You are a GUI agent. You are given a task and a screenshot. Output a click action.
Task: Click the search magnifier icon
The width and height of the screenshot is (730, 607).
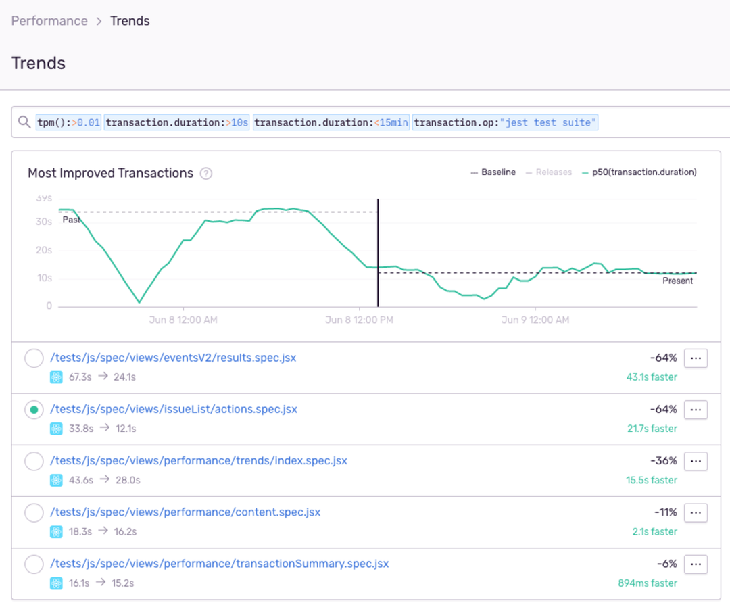pyautogui.click(x=24, y=122)
